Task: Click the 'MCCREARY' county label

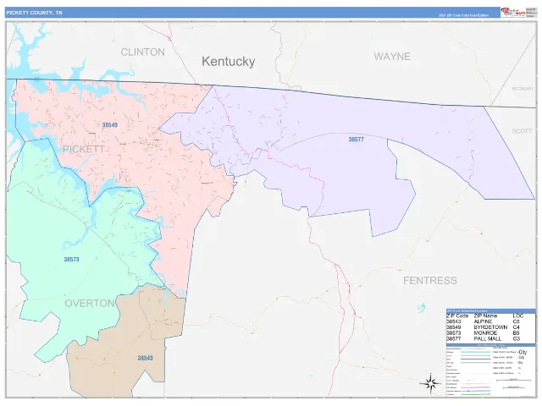Action: 523,89
